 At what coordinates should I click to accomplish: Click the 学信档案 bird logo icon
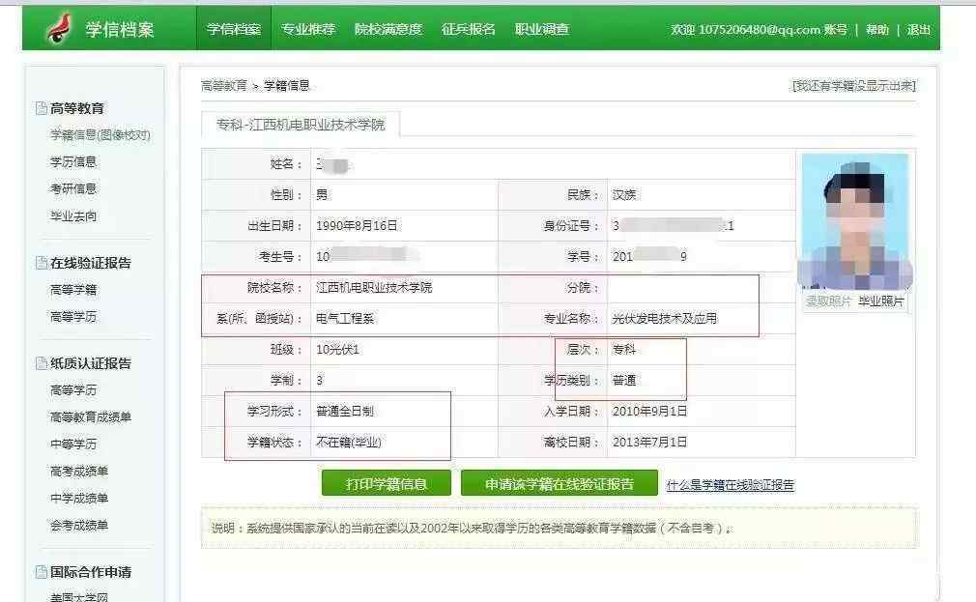(60, 29)
